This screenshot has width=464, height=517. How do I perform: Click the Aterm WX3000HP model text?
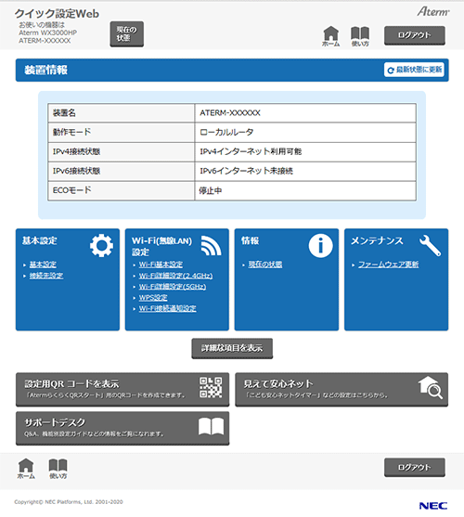[x=47, y=32]
